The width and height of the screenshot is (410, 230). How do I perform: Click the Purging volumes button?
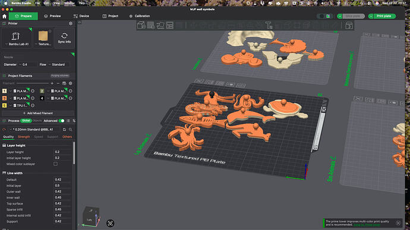tap(60, 76)
